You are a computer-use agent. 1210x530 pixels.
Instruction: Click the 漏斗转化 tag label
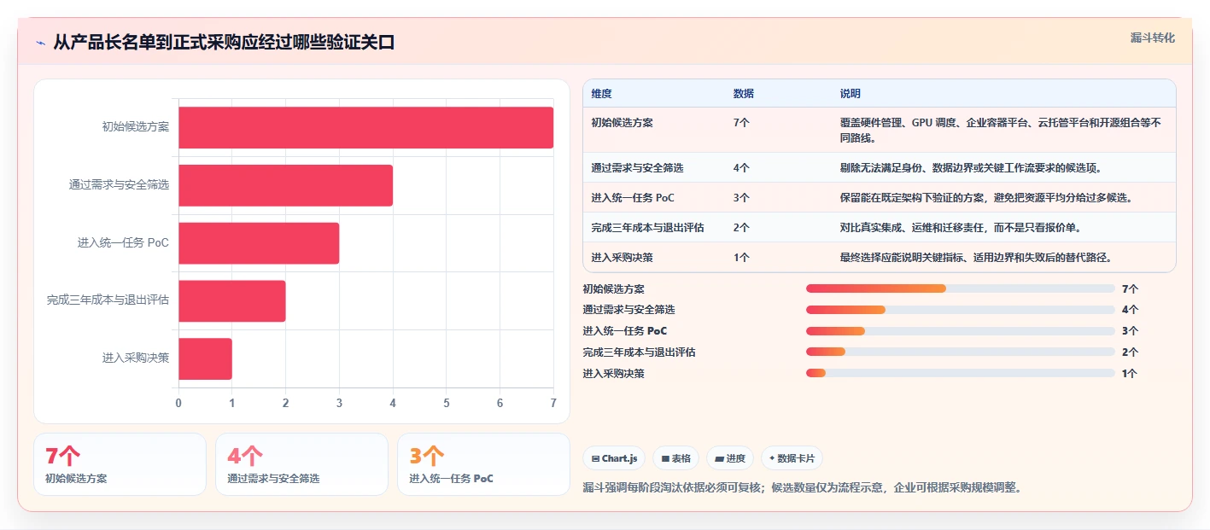tap(1152, 38)
